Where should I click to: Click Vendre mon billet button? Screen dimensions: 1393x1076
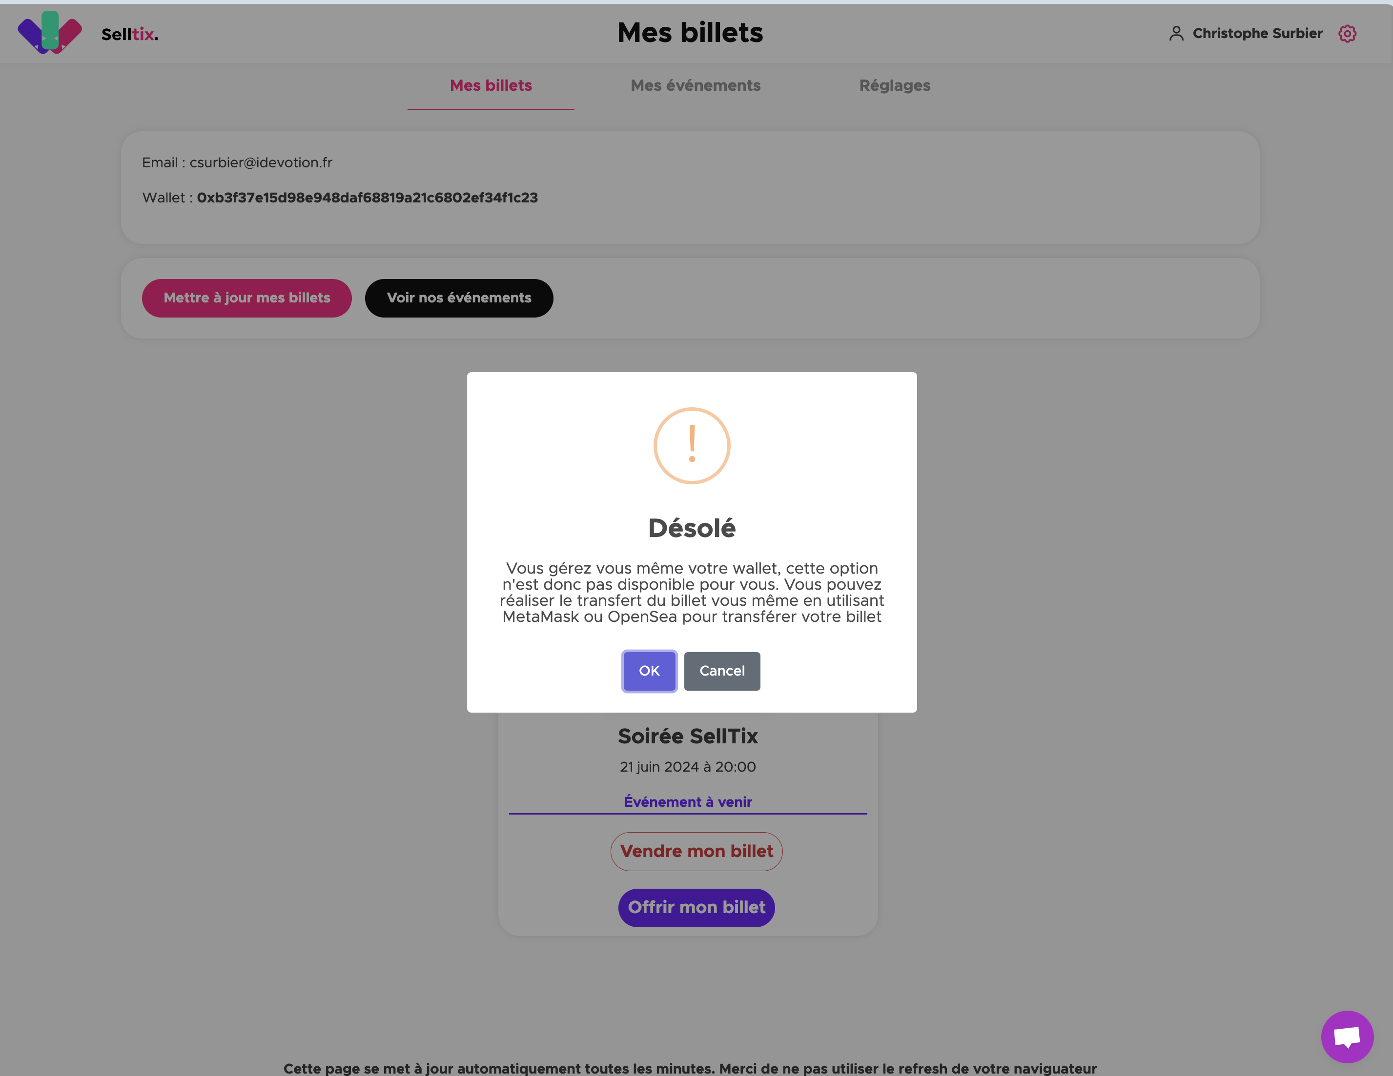[696, 852]
